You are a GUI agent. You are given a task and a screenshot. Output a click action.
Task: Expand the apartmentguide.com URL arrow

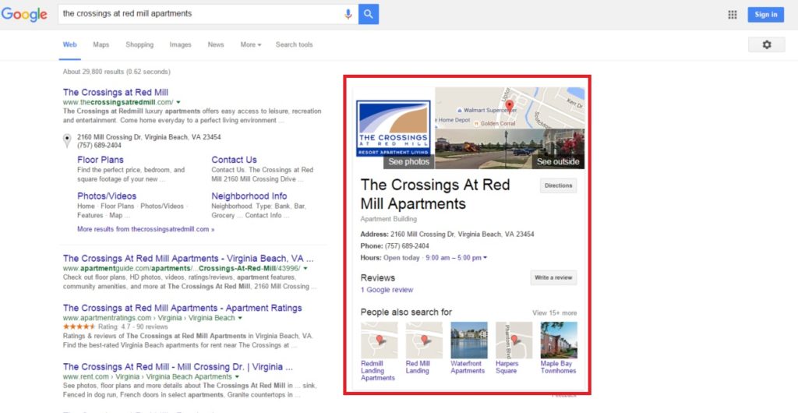[x=305, y=268]
